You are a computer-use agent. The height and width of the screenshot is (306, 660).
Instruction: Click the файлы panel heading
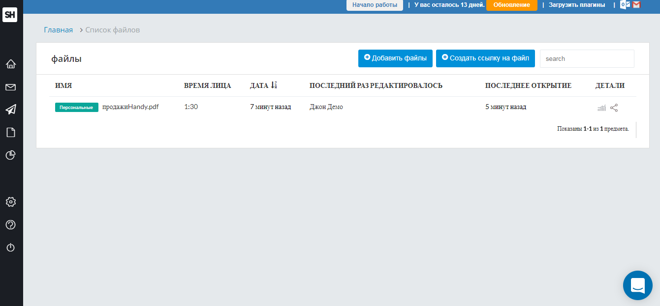(x=66, y=59)
